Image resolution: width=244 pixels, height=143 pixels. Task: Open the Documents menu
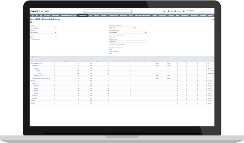123,15
